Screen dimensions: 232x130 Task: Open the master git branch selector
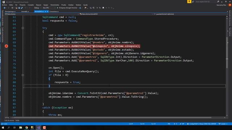[x=223, y=124]
